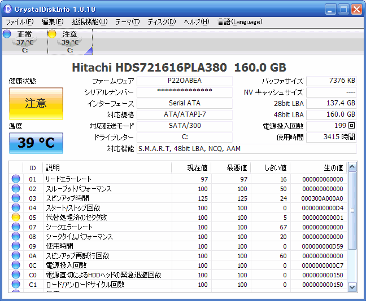Click raw value 0000000000C7
366x301 pixels.
[323, 265]
